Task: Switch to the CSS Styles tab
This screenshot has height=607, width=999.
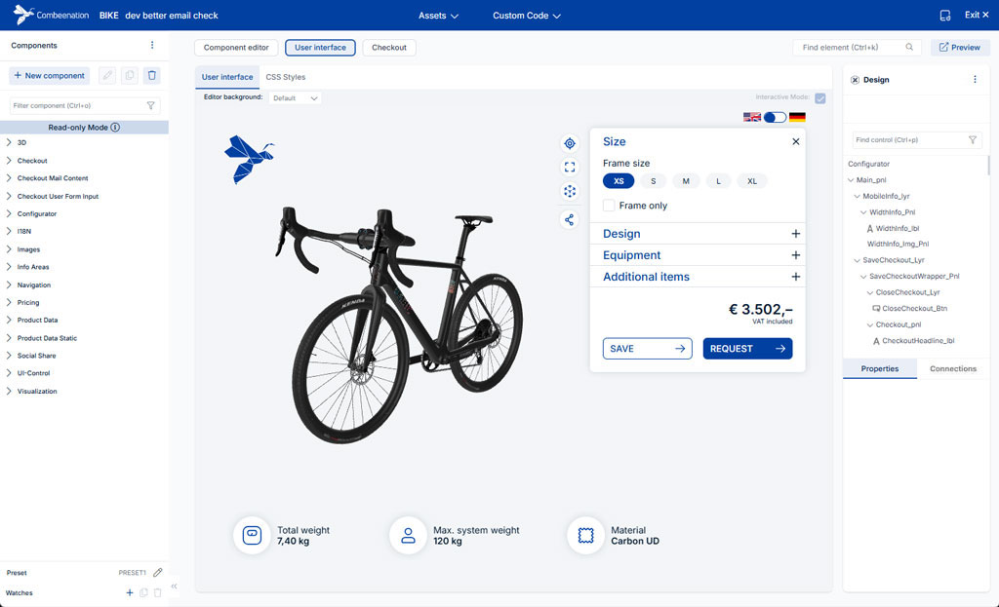Action: (x=285, y=76)
